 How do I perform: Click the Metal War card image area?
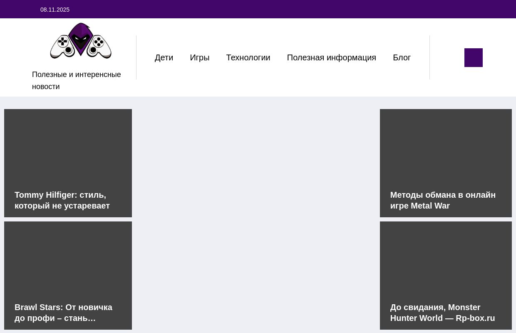pos(446,146)
